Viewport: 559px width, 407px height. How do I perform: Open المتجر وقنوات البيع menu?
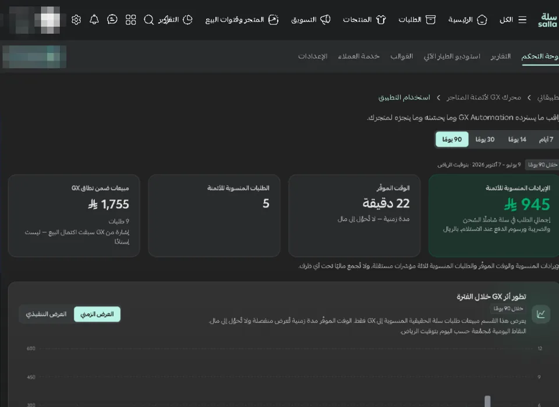point(242,20)
